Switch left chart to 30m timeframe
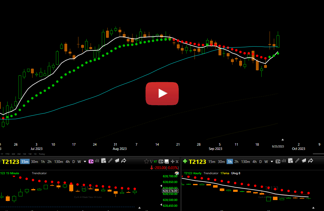This screenshot has width=324, height=211. click(35, 162)
